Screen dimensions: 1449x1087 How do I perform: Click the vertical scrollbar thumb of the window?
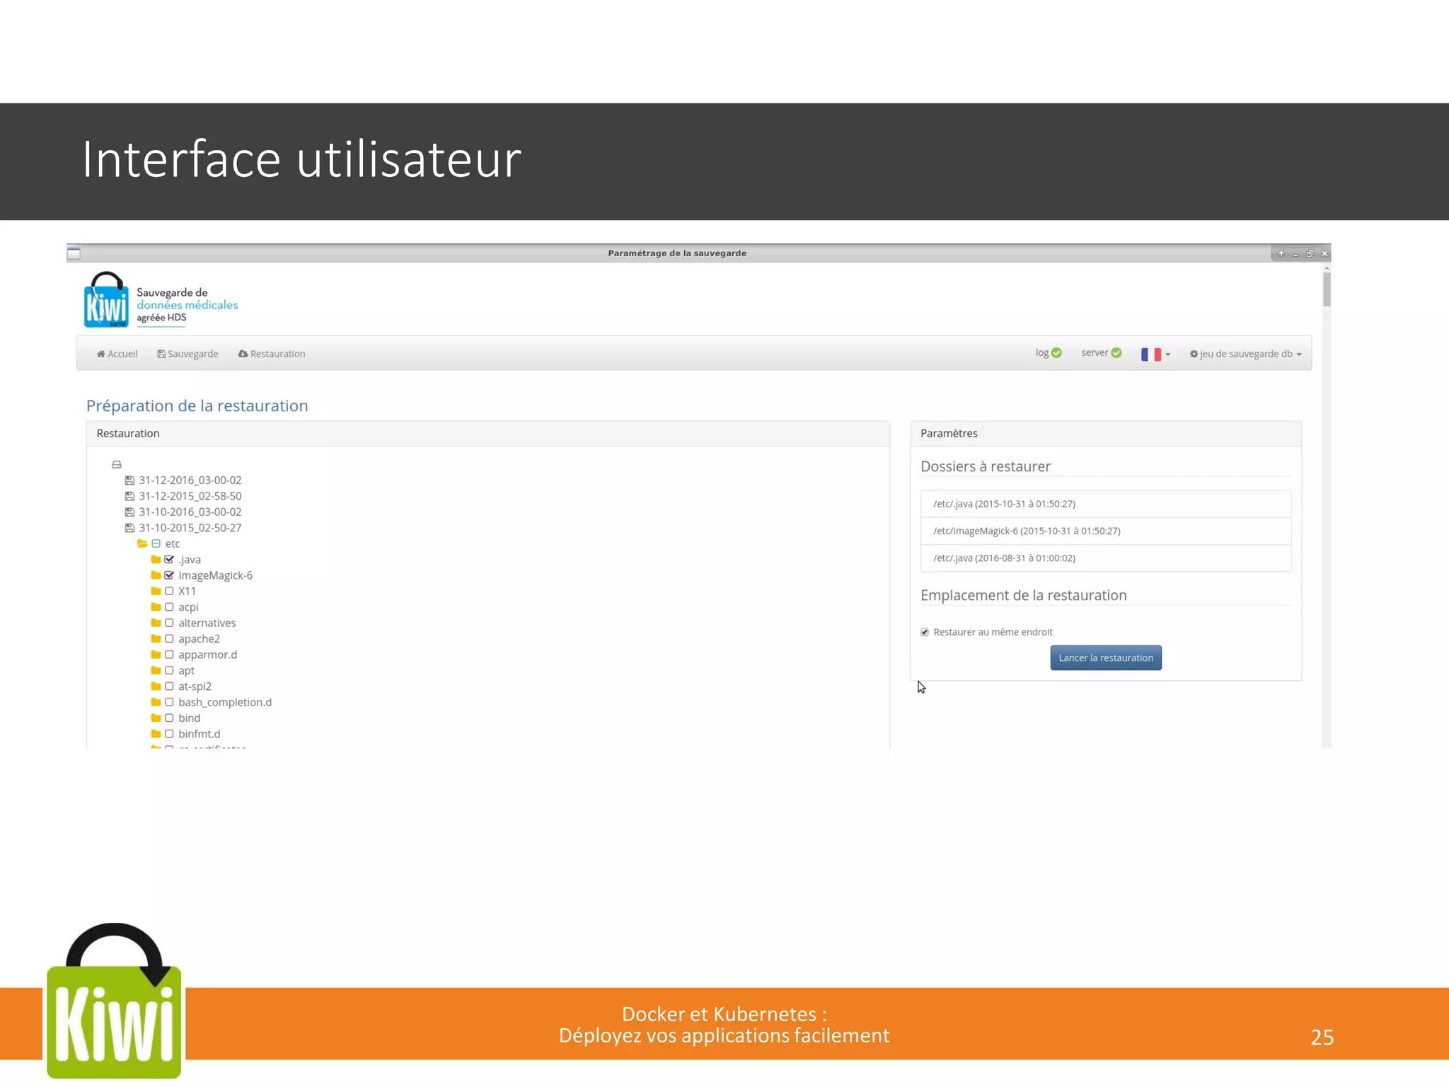tap(1327, 289)
